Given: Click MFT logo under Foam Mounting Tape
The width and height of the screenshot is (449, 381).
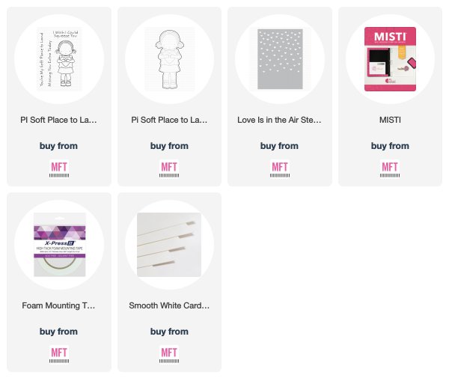Looking at the screenshot, I should click(59, 354).
